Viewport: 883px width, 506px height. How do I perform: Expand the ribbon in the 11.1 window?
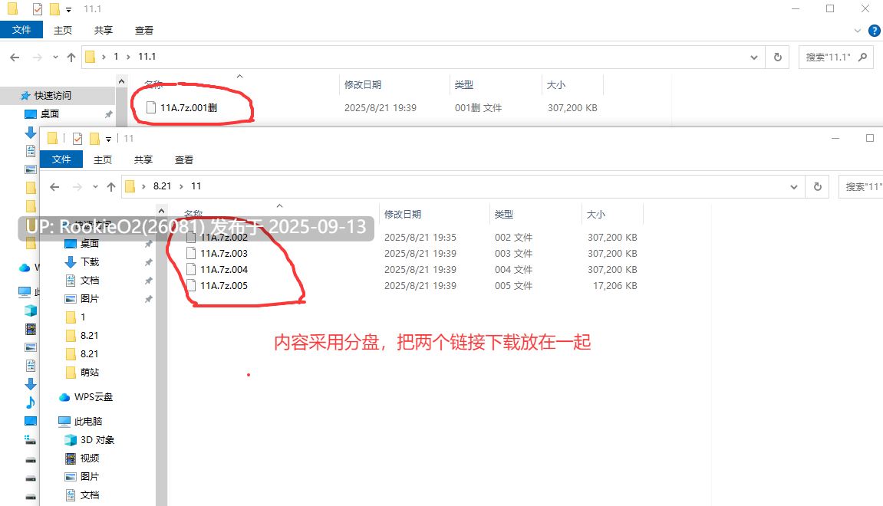pos(858,31)
